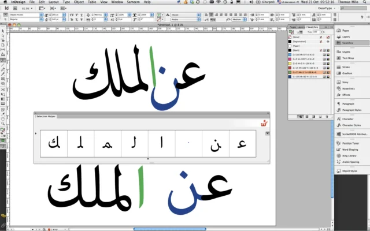
Task: Open the Layout menu
Action: [x=54, y=2]
